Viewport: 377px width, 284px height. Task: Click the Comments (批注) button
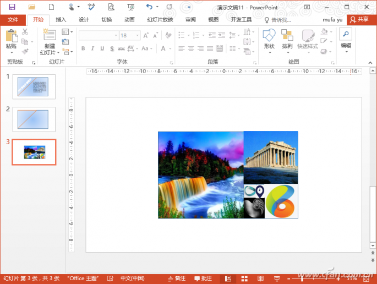(203, 278)
